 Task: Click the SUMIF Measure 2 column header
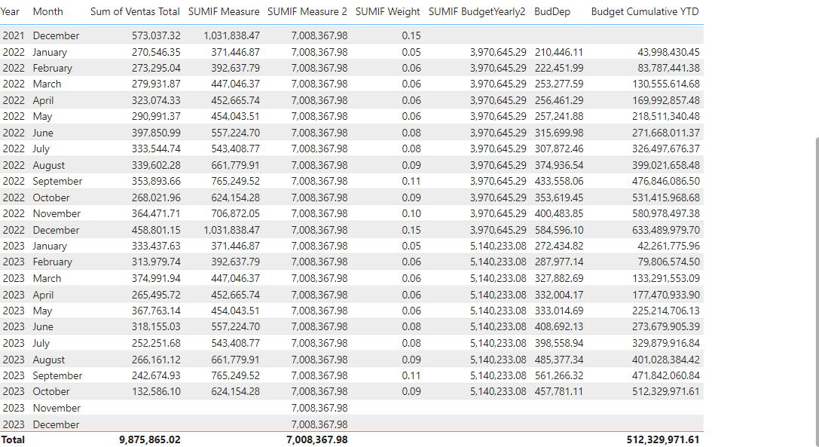point(307,11)
